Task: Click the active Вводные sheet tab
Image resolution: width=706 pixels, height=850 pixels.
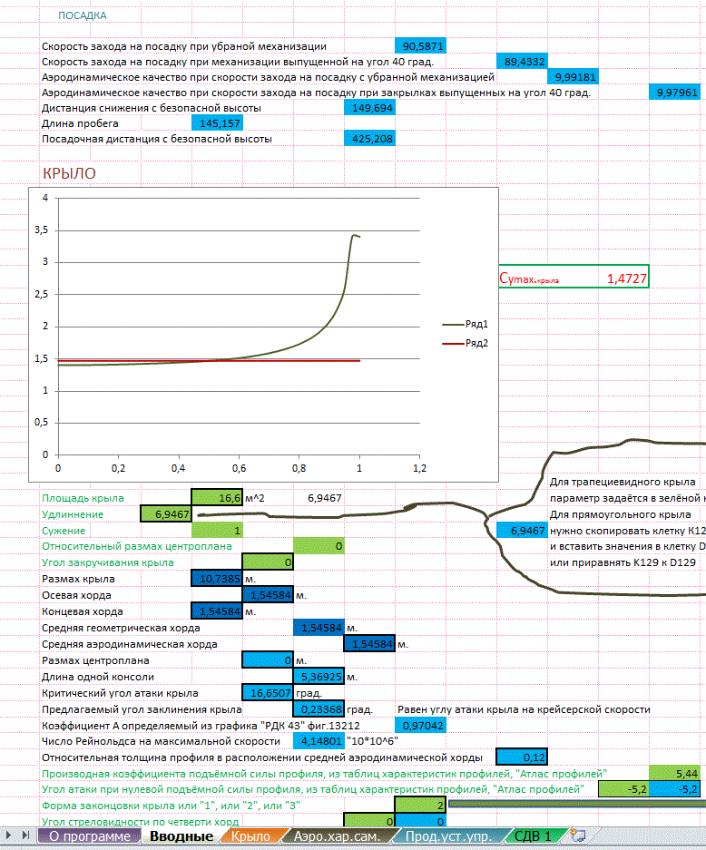Action: 181,835
